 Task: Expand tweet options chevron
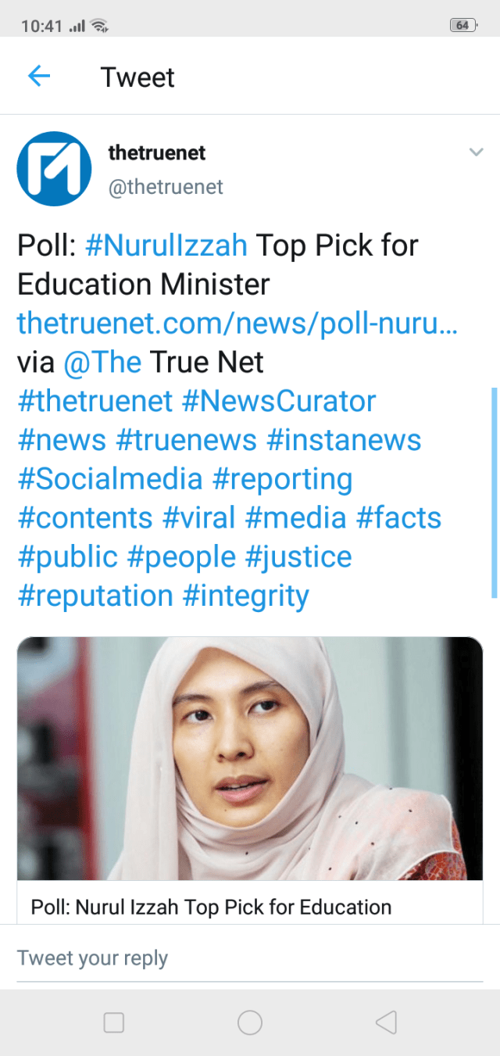pos(476,152)
